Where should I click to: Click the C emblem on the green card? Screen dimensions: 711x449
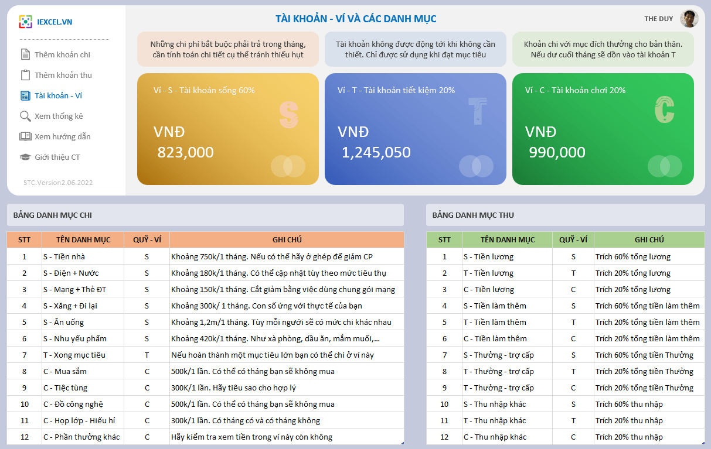tap(664, 111)
